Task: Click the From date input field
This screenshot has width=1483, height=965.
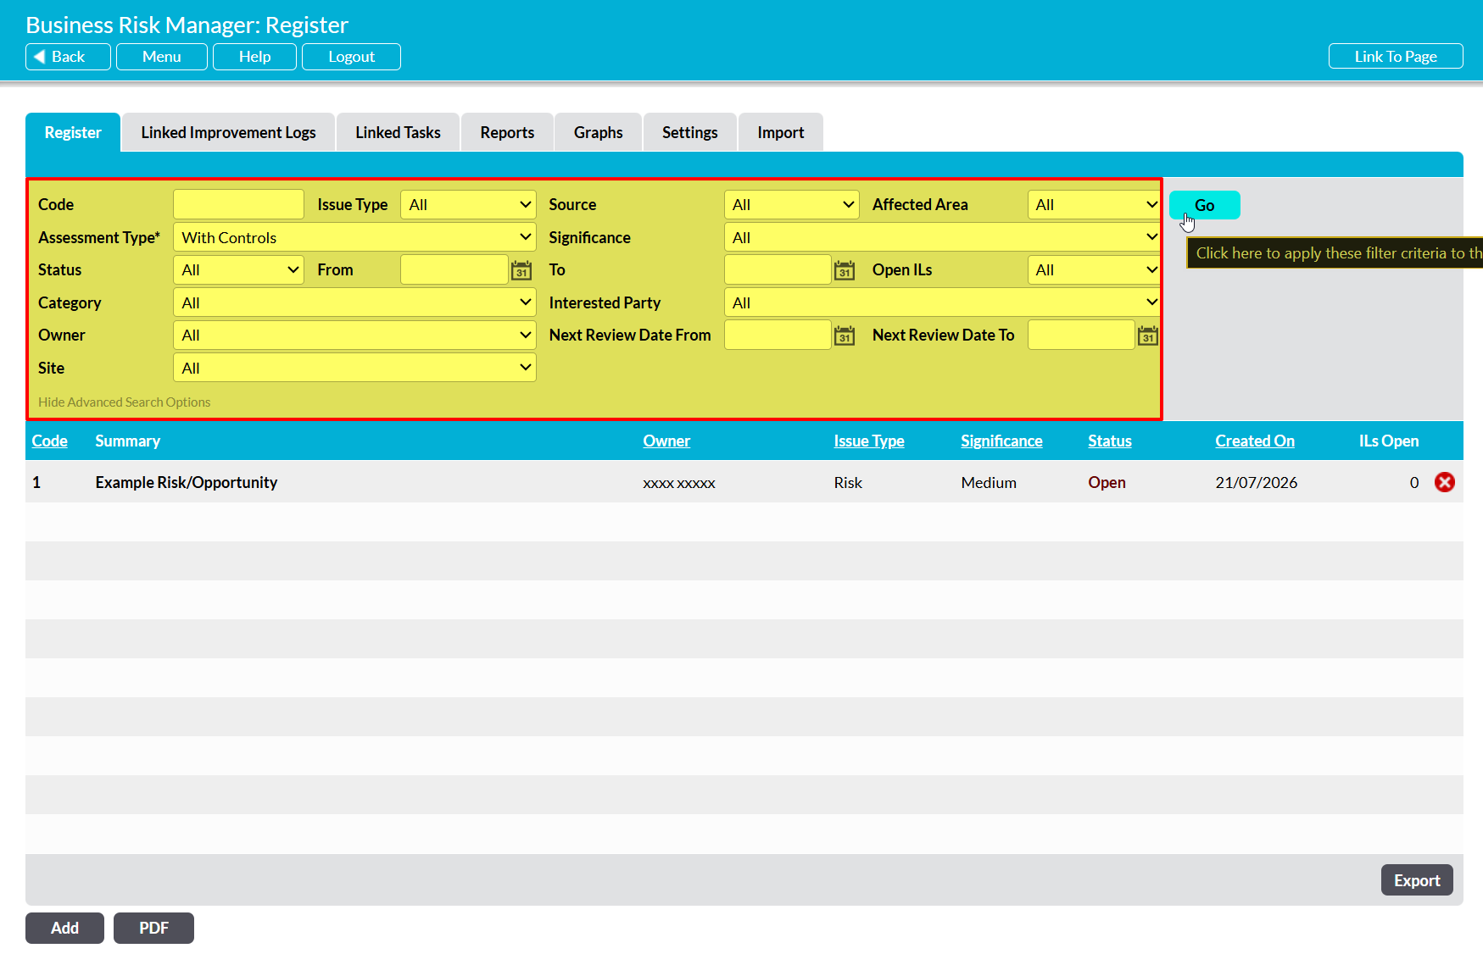Action: [x=454, y=269]
